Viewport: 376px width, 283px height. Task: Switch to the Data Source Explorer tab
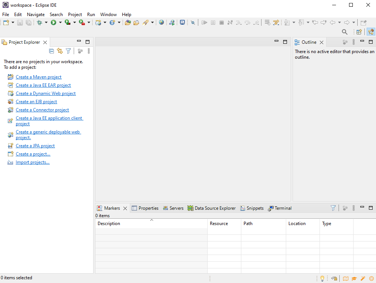coord(211,208)
